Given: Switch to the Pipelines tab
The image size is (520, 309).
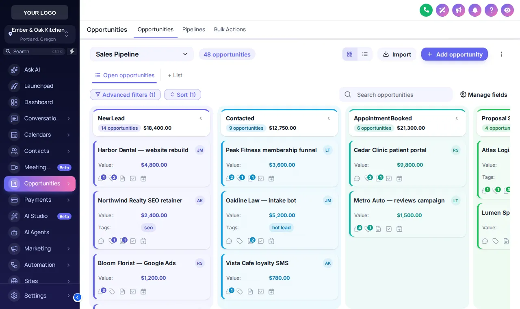Looking at the screenshot, I should [x=194, y=29].
